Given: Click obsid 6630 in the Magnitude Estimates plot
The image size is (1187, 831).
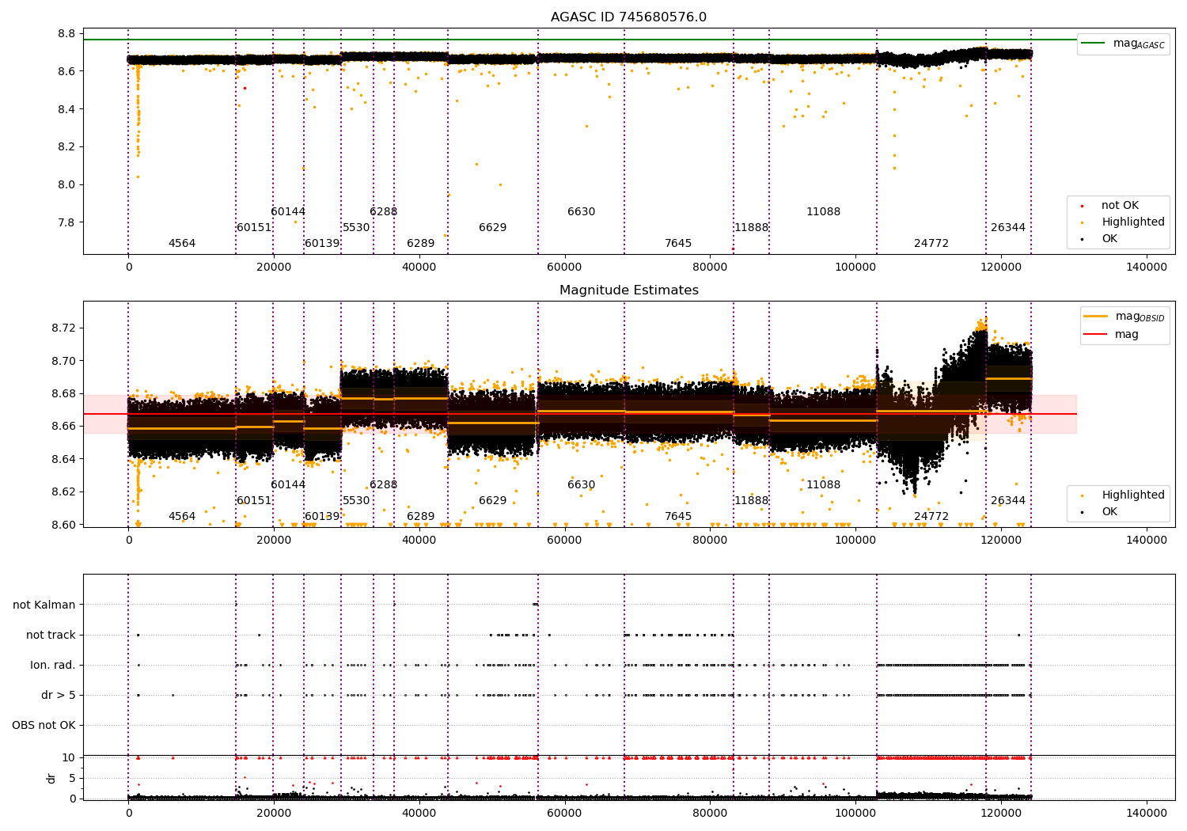Looking at the screenshot, I should pyautogui.click(x=582, y=485).
